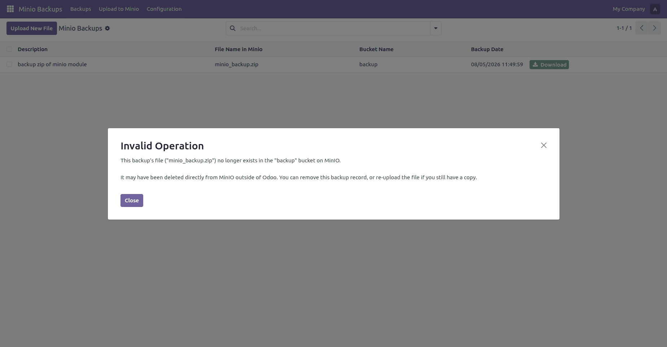Open the My Company switcher
Image resolution: width=667 pixels, height=347 pixels.
pyautogui.click(x=628, y=9)
